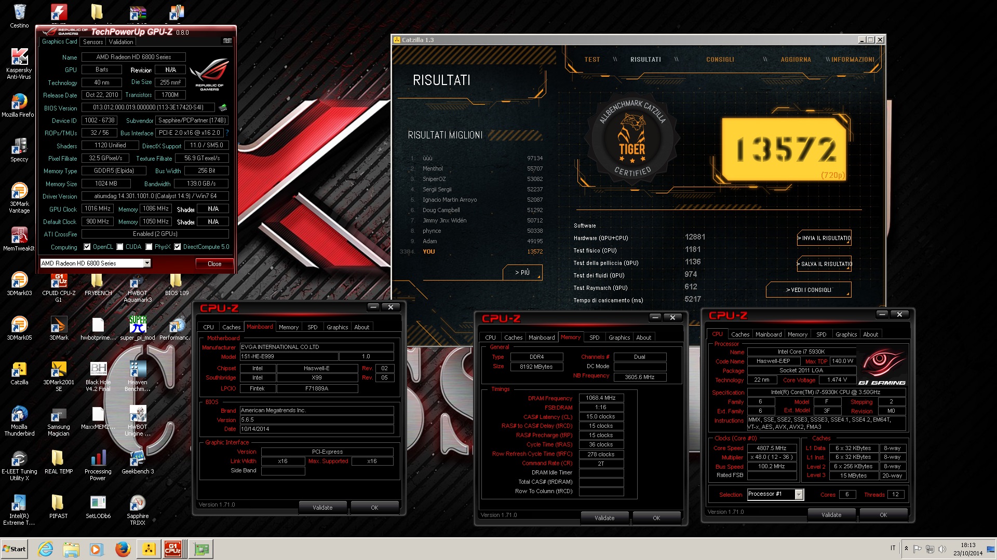Open the REAL TEMP folder icon
The width and height of the screenshot is (997, 560).
pyautogui.click(x=59, y=462)
